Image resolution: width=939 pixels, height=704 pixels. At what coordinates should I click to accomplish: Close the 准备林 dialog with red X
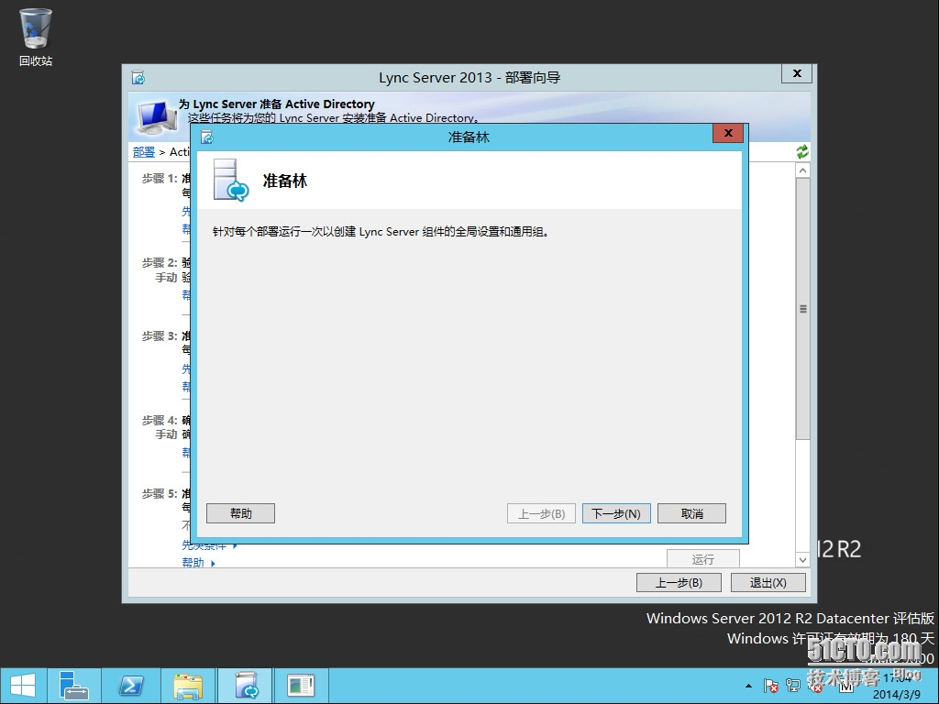click(x=728, y=133)
